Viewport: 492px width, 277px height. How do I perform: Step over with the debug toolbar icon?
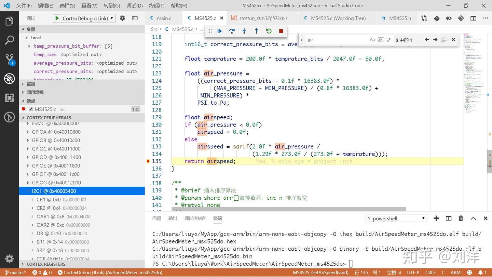tap(232, 31)
